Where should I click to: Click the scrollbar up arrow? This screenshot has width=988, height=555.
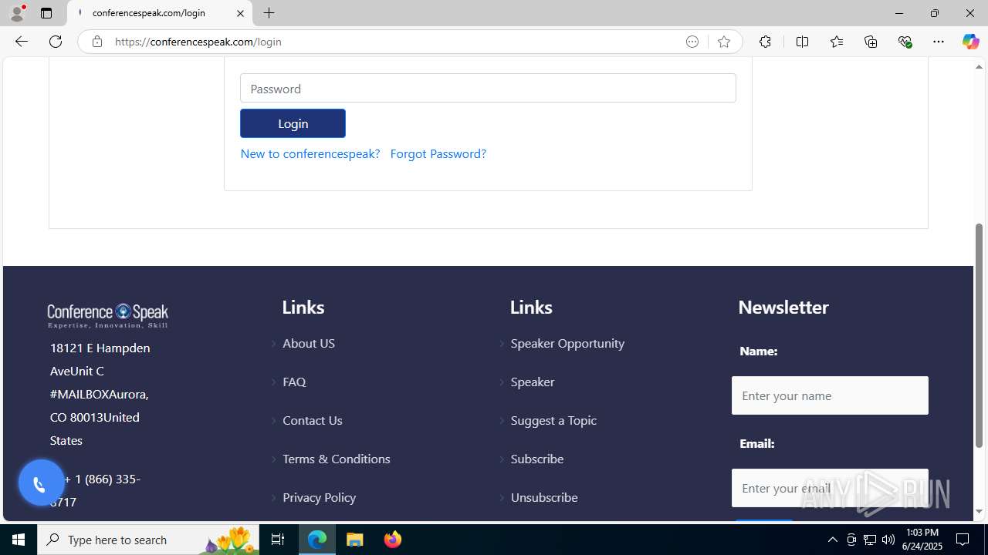pos(980,66)
